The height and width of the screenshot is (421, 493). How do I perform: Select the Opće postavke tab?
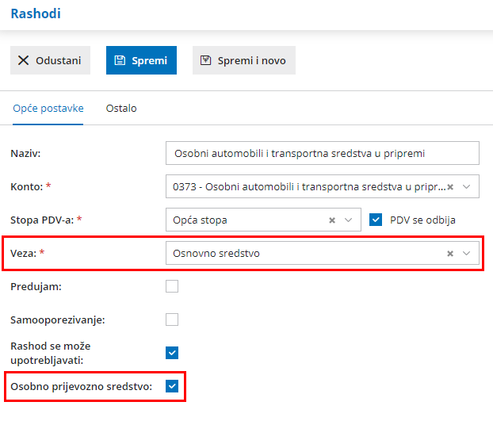pyautogui.click(x=48, y=108)
